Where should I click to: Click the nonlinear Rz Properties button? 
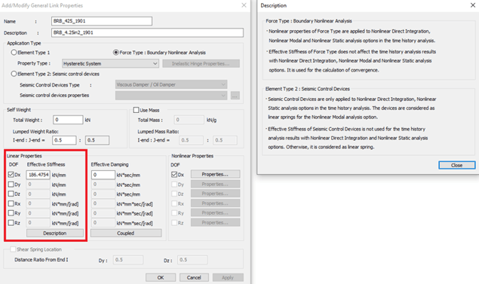click(x=216, y=223)
